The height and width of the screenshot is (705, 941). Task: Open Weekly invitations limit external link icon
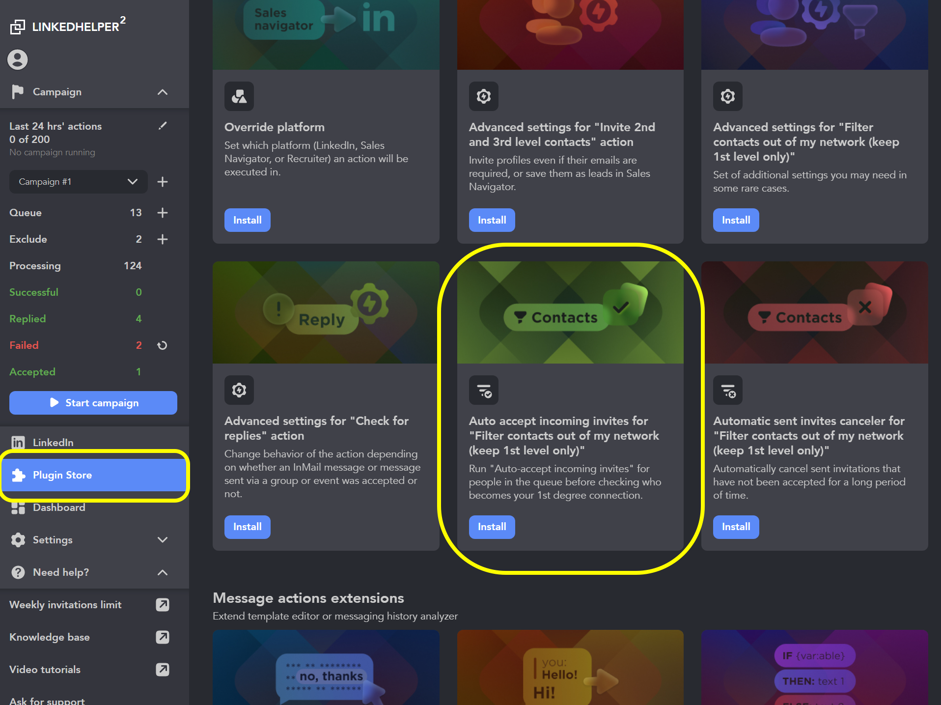(x=163, y=605)
